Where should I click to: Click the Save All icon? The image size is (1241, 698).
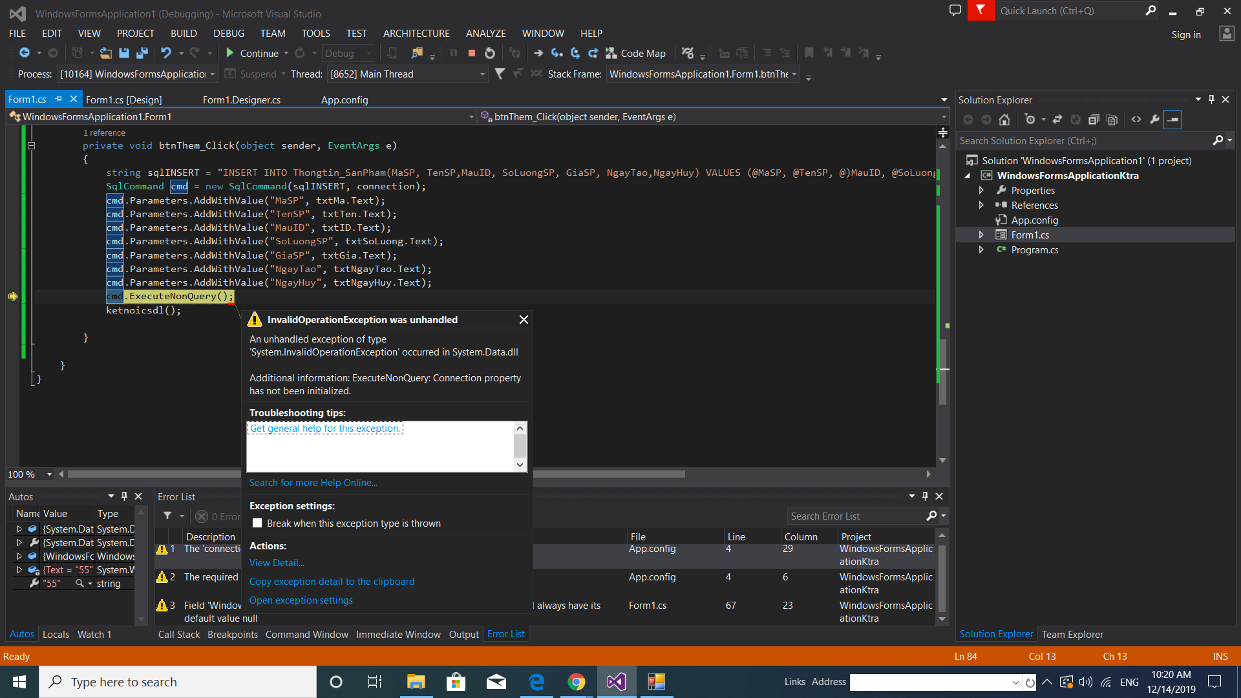[x=142, y=53]
